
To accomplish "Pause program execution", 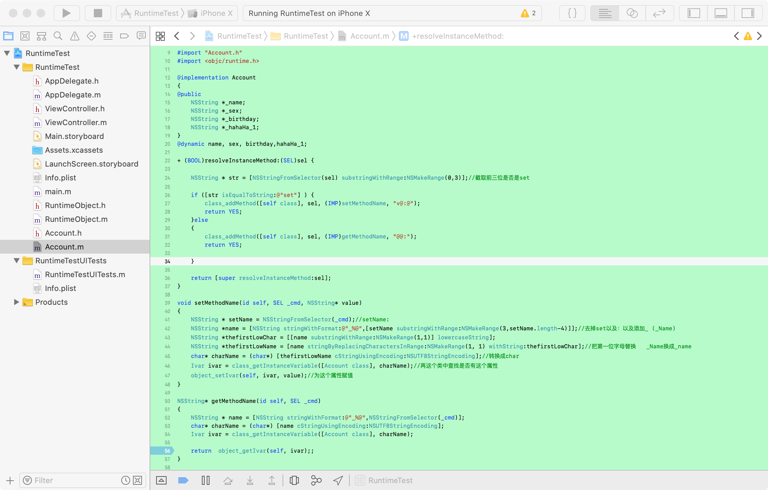I will point(206,480).
